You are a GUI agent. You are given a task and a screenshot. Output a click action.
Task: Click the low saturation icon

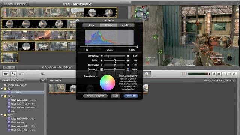(101, 69)
